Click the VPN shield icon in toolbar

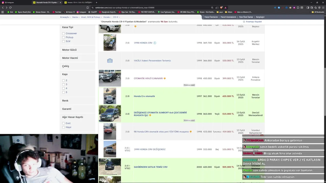[x=319, y=8]
